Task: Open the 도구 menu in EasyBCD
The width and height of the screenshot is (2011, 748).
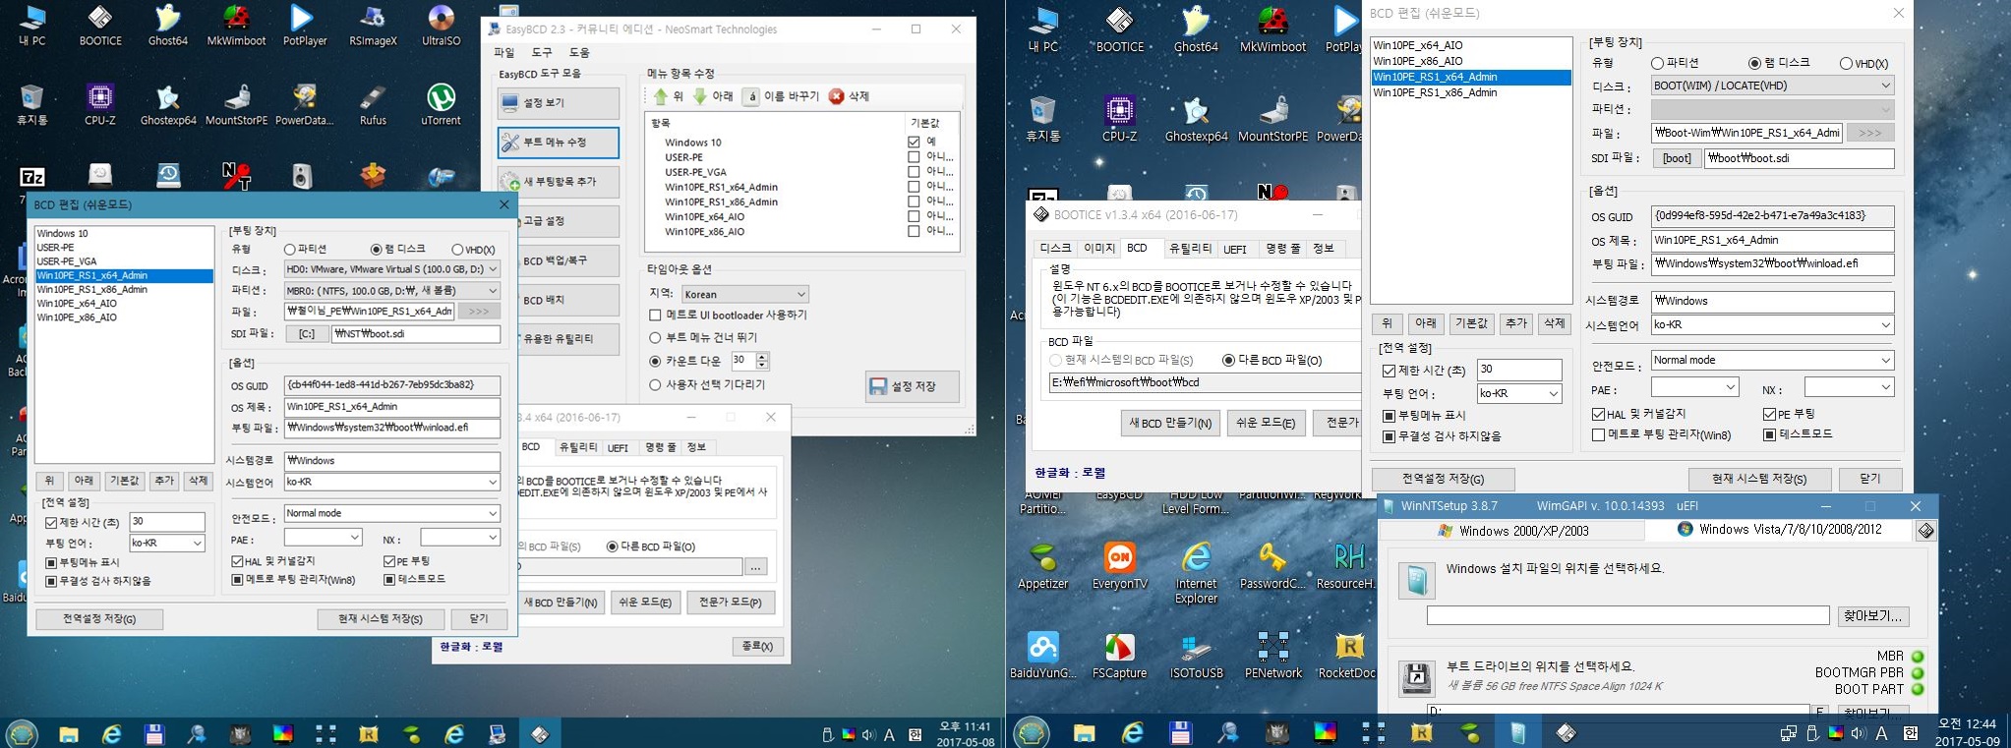Action: click(542, 53)
